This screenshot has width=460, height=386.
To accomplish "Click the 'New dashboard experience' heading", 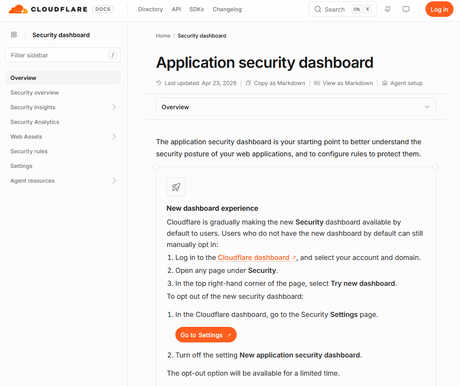I will [213, 208].
